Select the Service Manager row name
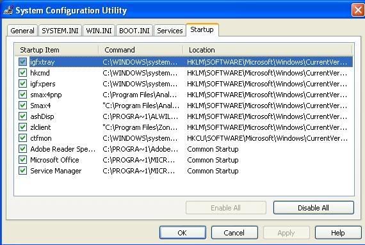This screenshot has width=365, height=245. [x=56, y=171]
